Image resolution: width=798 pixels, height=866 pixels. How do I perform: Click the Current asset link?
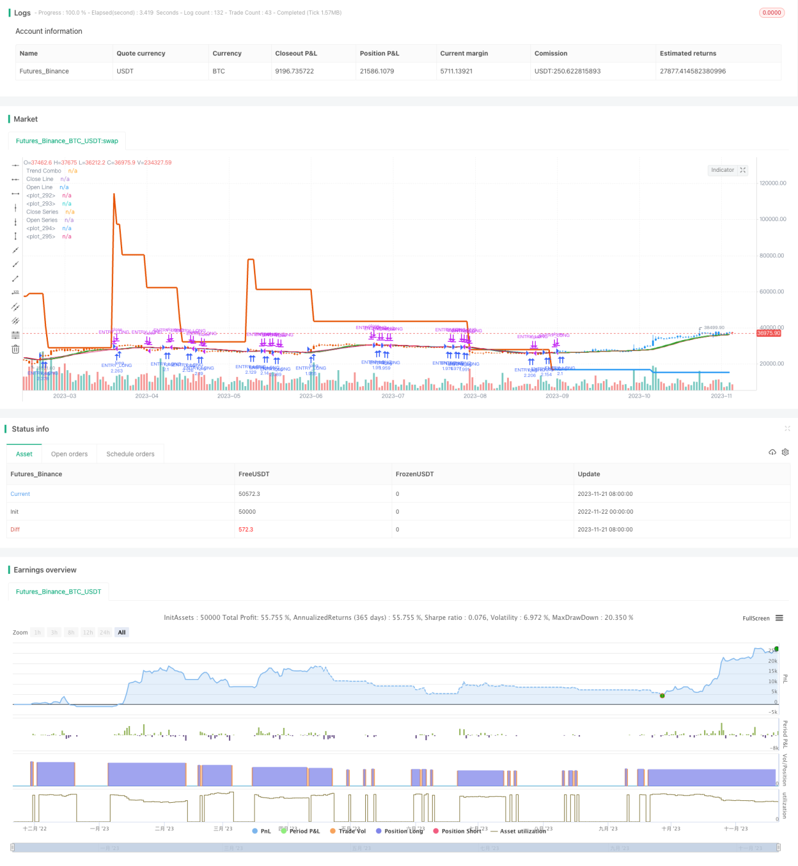coord(20,494)
